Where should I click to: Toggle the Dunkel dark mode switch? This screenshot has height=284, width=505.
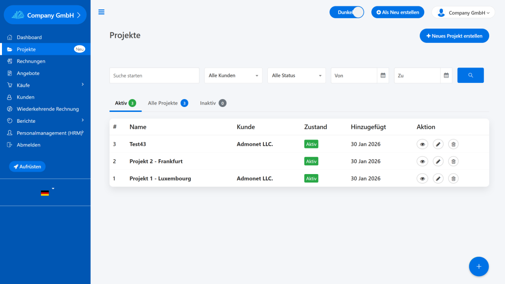click(x=347, y=12)
